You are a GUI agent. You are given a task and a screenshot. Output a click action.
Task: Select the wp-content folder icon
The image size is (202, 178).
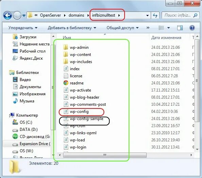pos(66,55)
